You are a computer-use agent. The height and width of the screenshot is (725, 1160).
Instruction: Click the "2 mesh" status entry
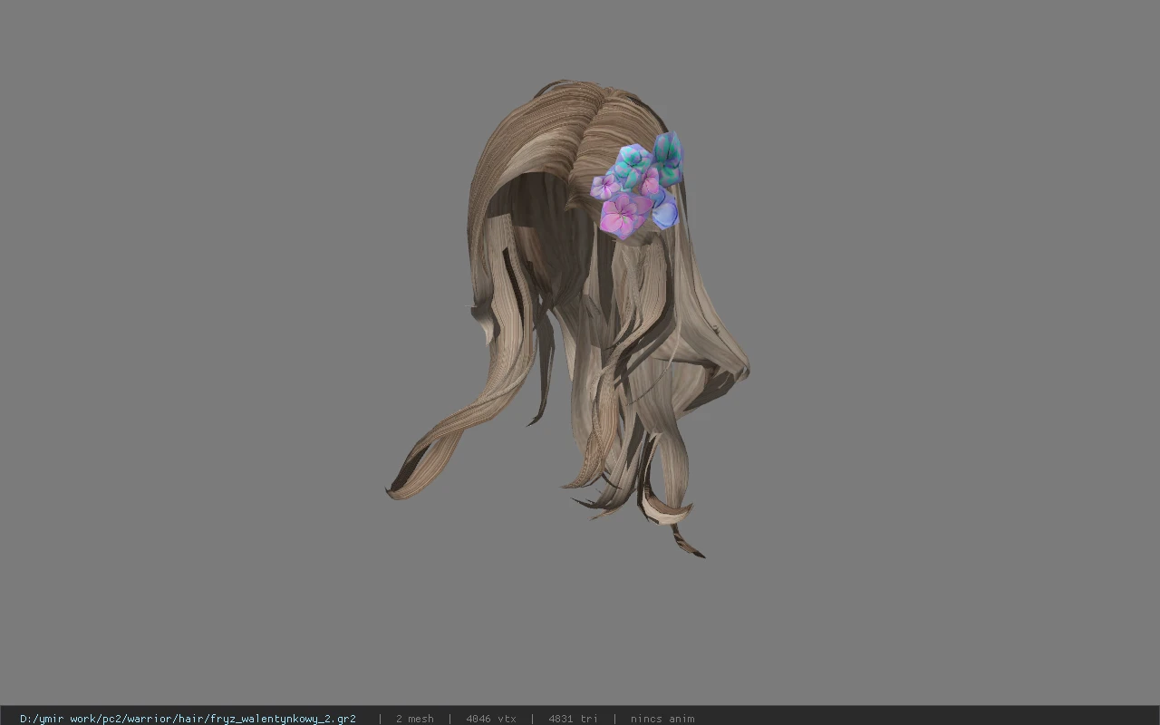click(415, 719)
